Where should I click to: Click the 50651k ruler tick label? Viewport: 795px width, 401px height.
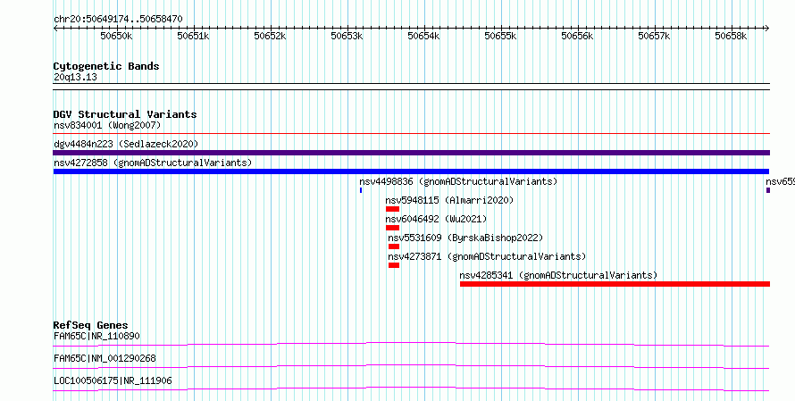(193, 36)
